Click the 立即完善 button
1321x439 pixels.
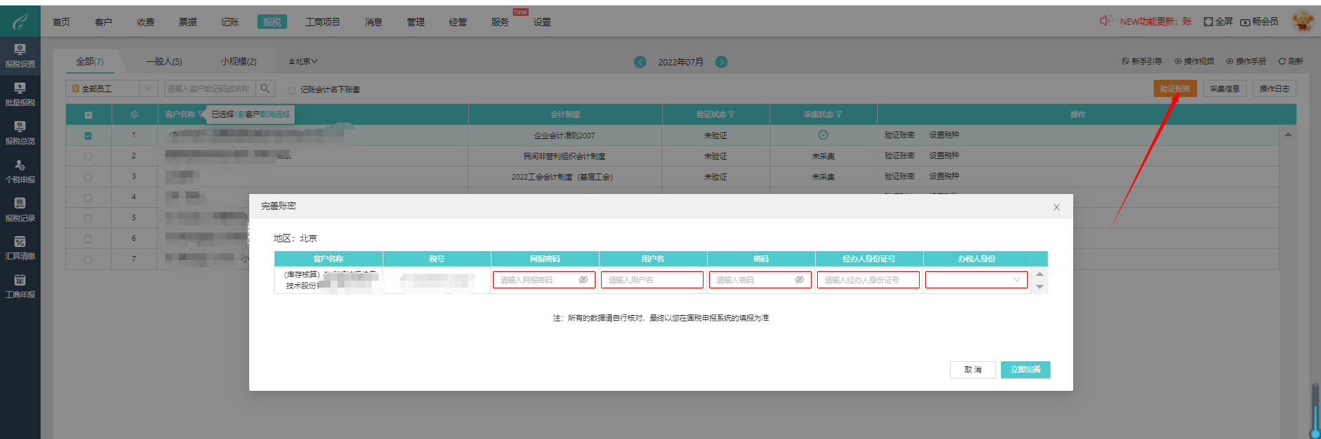[1025, 370]
